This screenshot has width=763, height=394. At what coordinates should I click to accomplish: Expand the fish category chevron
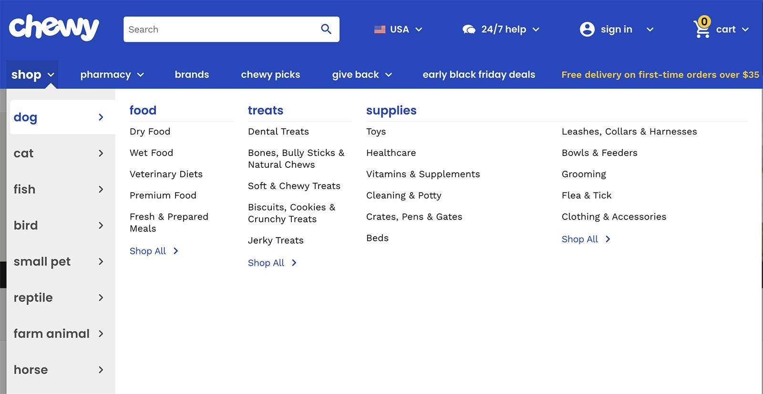(101, 189)
